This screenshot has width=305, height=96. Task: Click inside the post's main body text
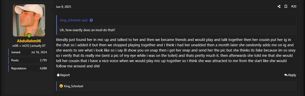176,53
